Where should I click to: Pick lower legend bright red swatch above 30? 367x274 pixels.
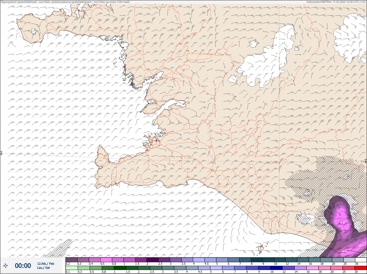point(361,268)
